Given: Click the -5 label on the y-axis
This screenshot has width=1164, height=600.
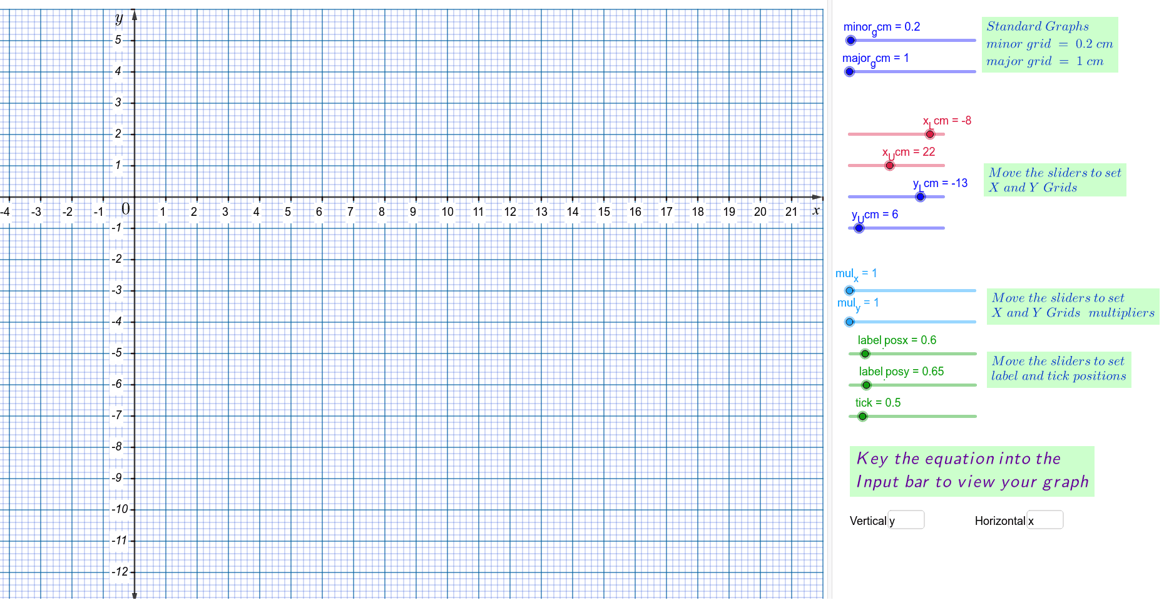Looking at the screenshot, I should (117, 353).
